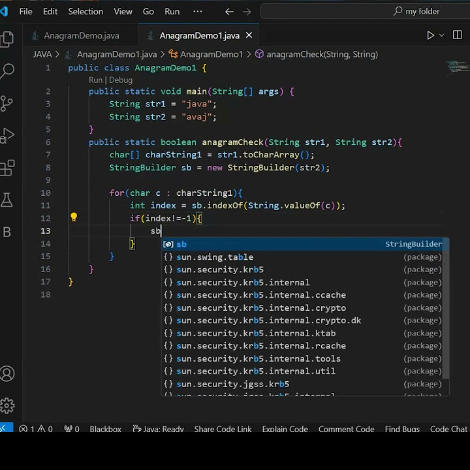This screenshot has width=470, height=470.
Task: Open the remote window status indicator
Action: [6, 428]
